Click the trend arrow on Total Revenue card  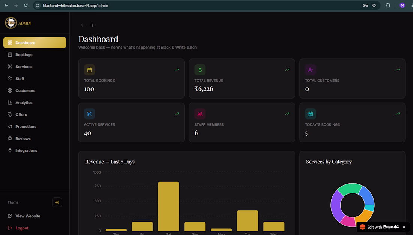287,70
